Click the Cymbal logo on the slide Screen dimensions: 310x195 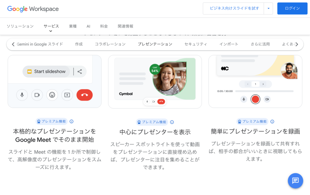pyautogui.click(x=126, y=94)
